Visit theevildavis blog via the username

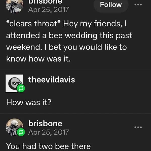52,80
